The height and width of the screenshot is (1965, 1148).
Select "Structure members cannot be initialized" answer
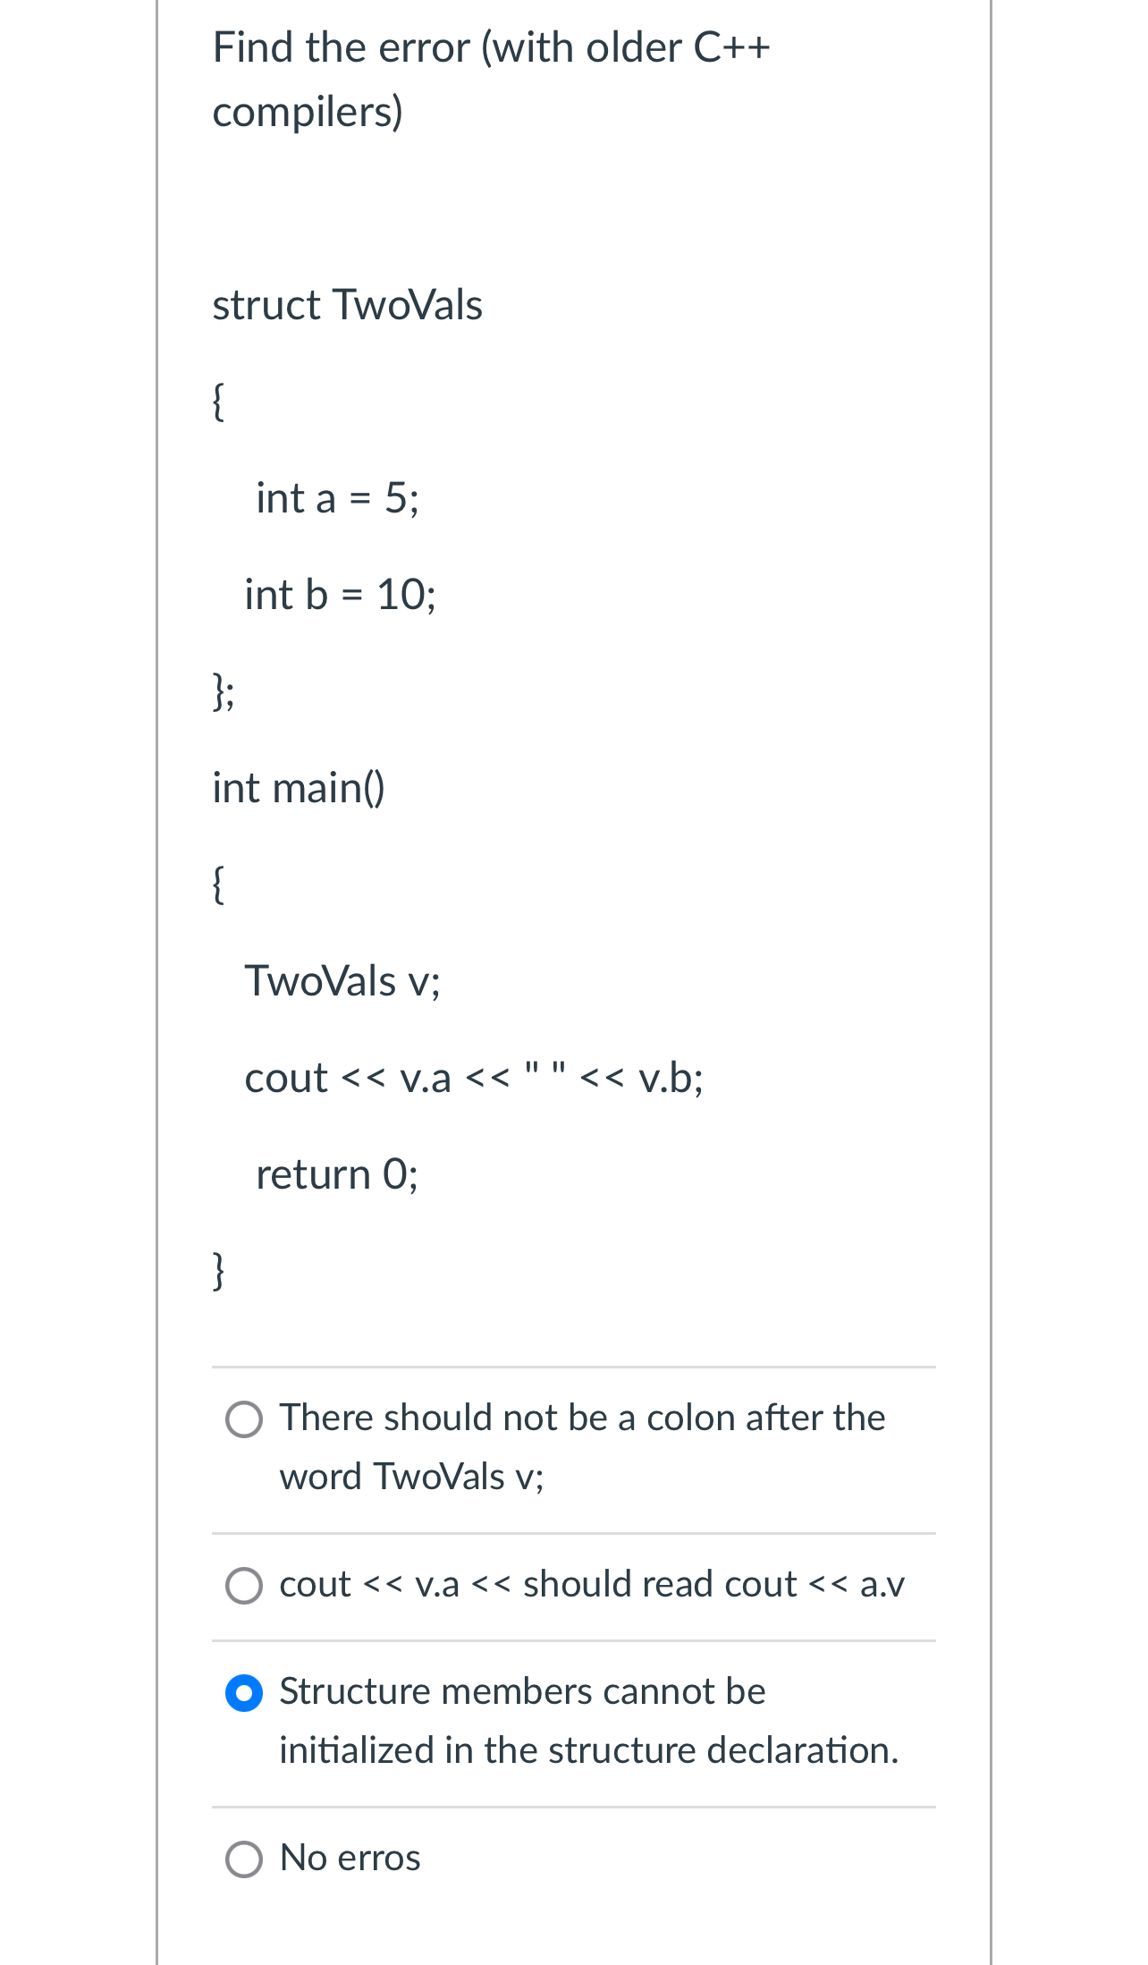click(x=243, y=1692)
